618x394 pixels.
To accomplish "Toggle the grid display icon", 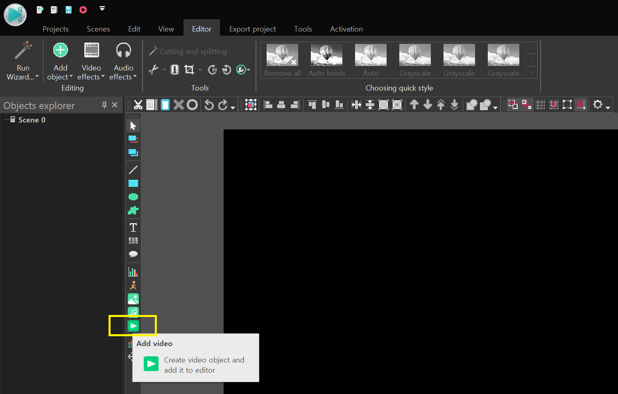I will (540, 105).
